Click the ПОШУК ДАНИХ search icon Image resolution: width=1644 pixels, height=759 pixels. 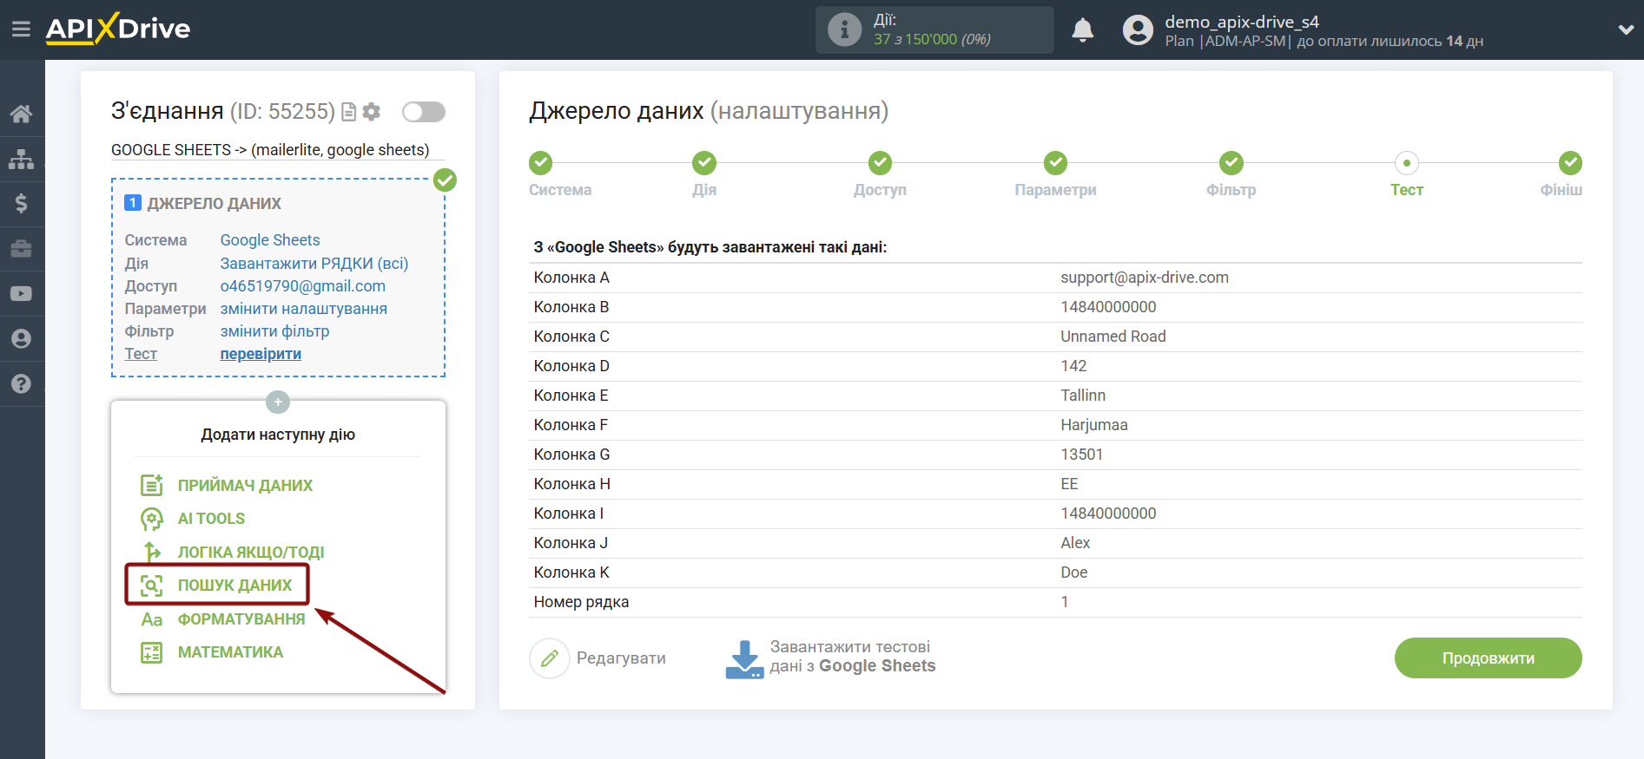152,586
